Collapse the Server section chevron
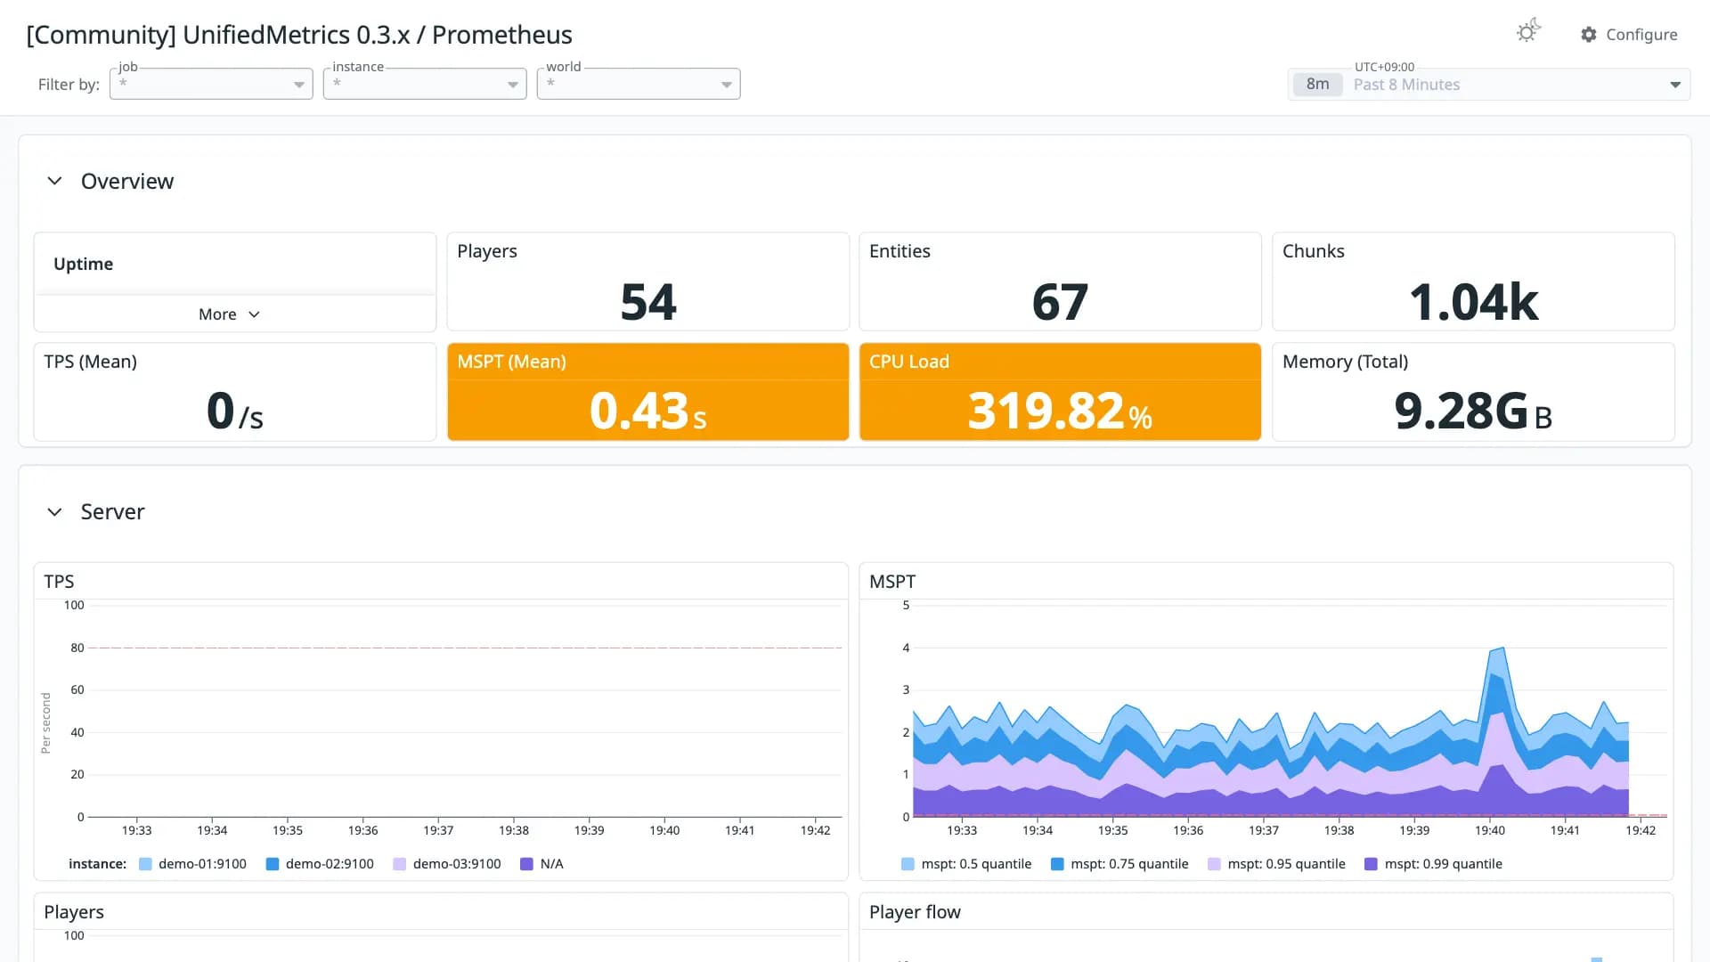The height and width of the screenshot is (962, 1710). click(54, 511)
